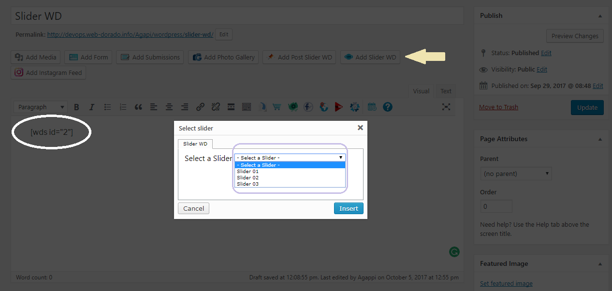
Task: Insert a numbered list
Action: pyautogui.click(x=123, y=107)
